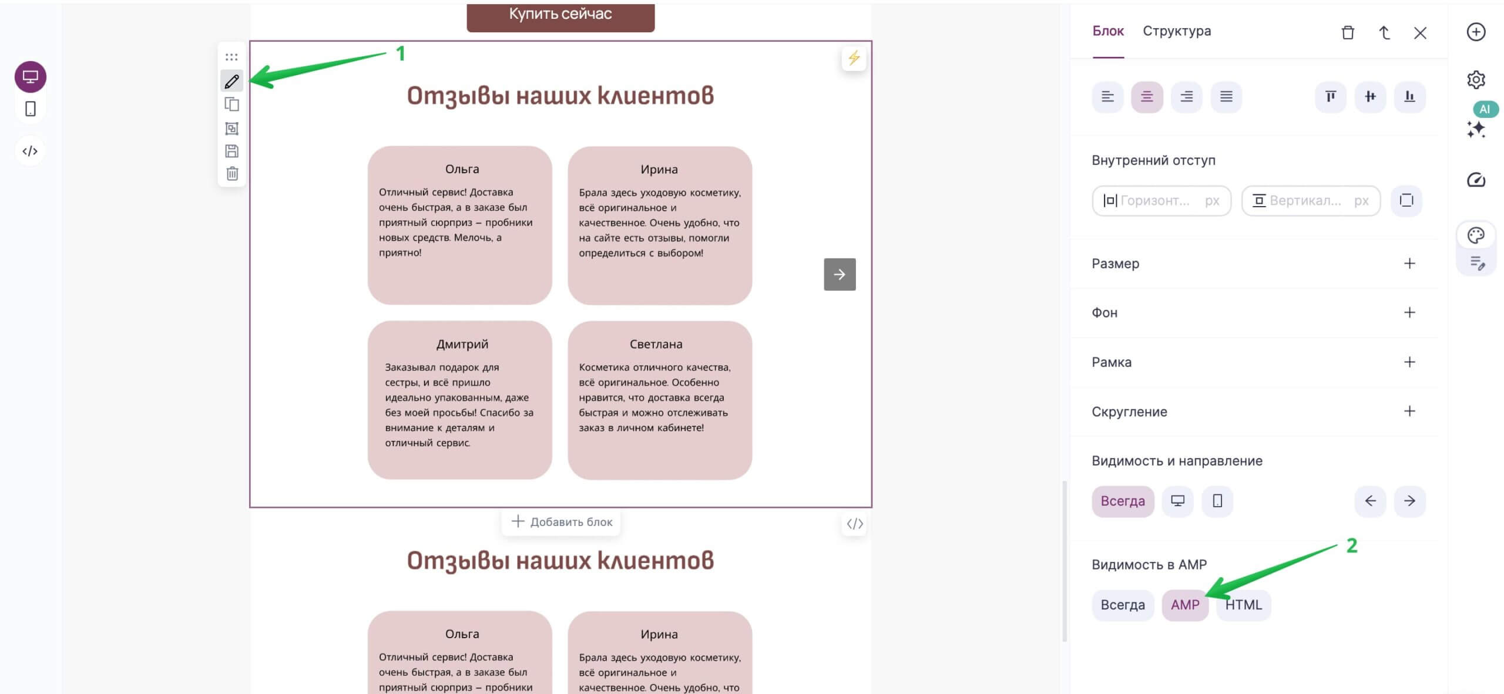Duplicate the selected block with copy icon
The image size is (1504, 694).
(231, 105)
